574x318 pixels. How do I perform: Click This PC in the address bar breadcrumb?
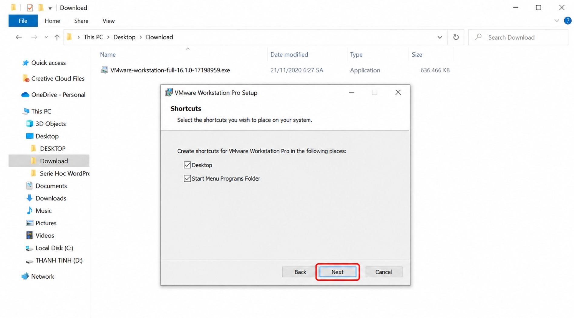94,37
